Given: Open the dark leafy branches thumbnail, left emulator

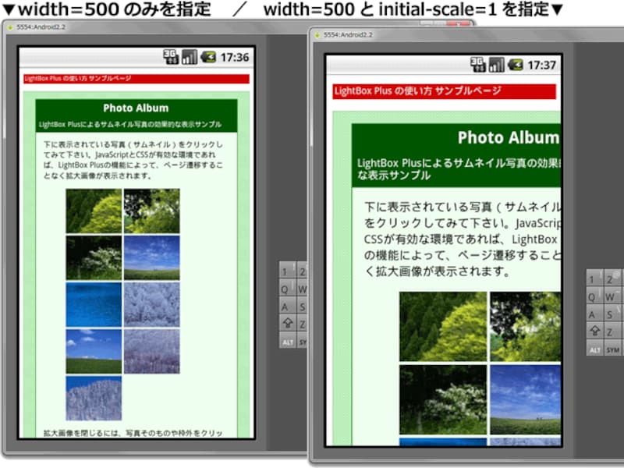Looking at the screenshot, I should click(151, 211).
